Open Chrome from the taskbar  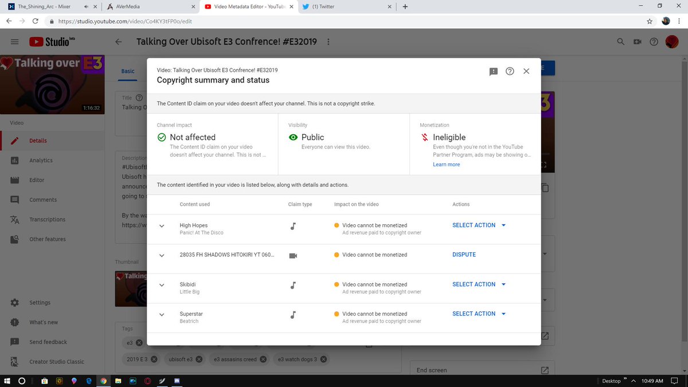point(103,381)
